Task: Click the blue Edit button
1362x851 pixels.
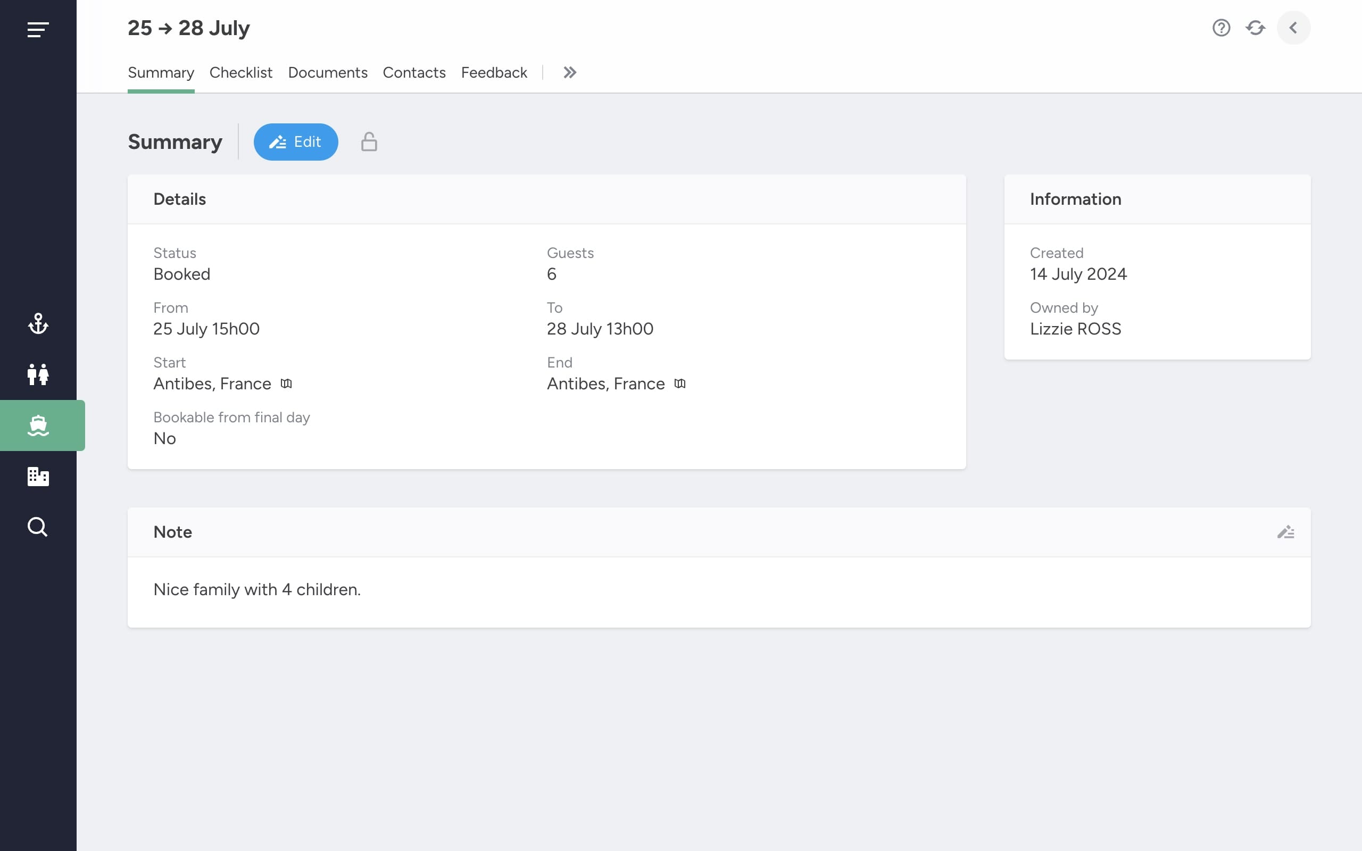Action: [x=295, y=142]
